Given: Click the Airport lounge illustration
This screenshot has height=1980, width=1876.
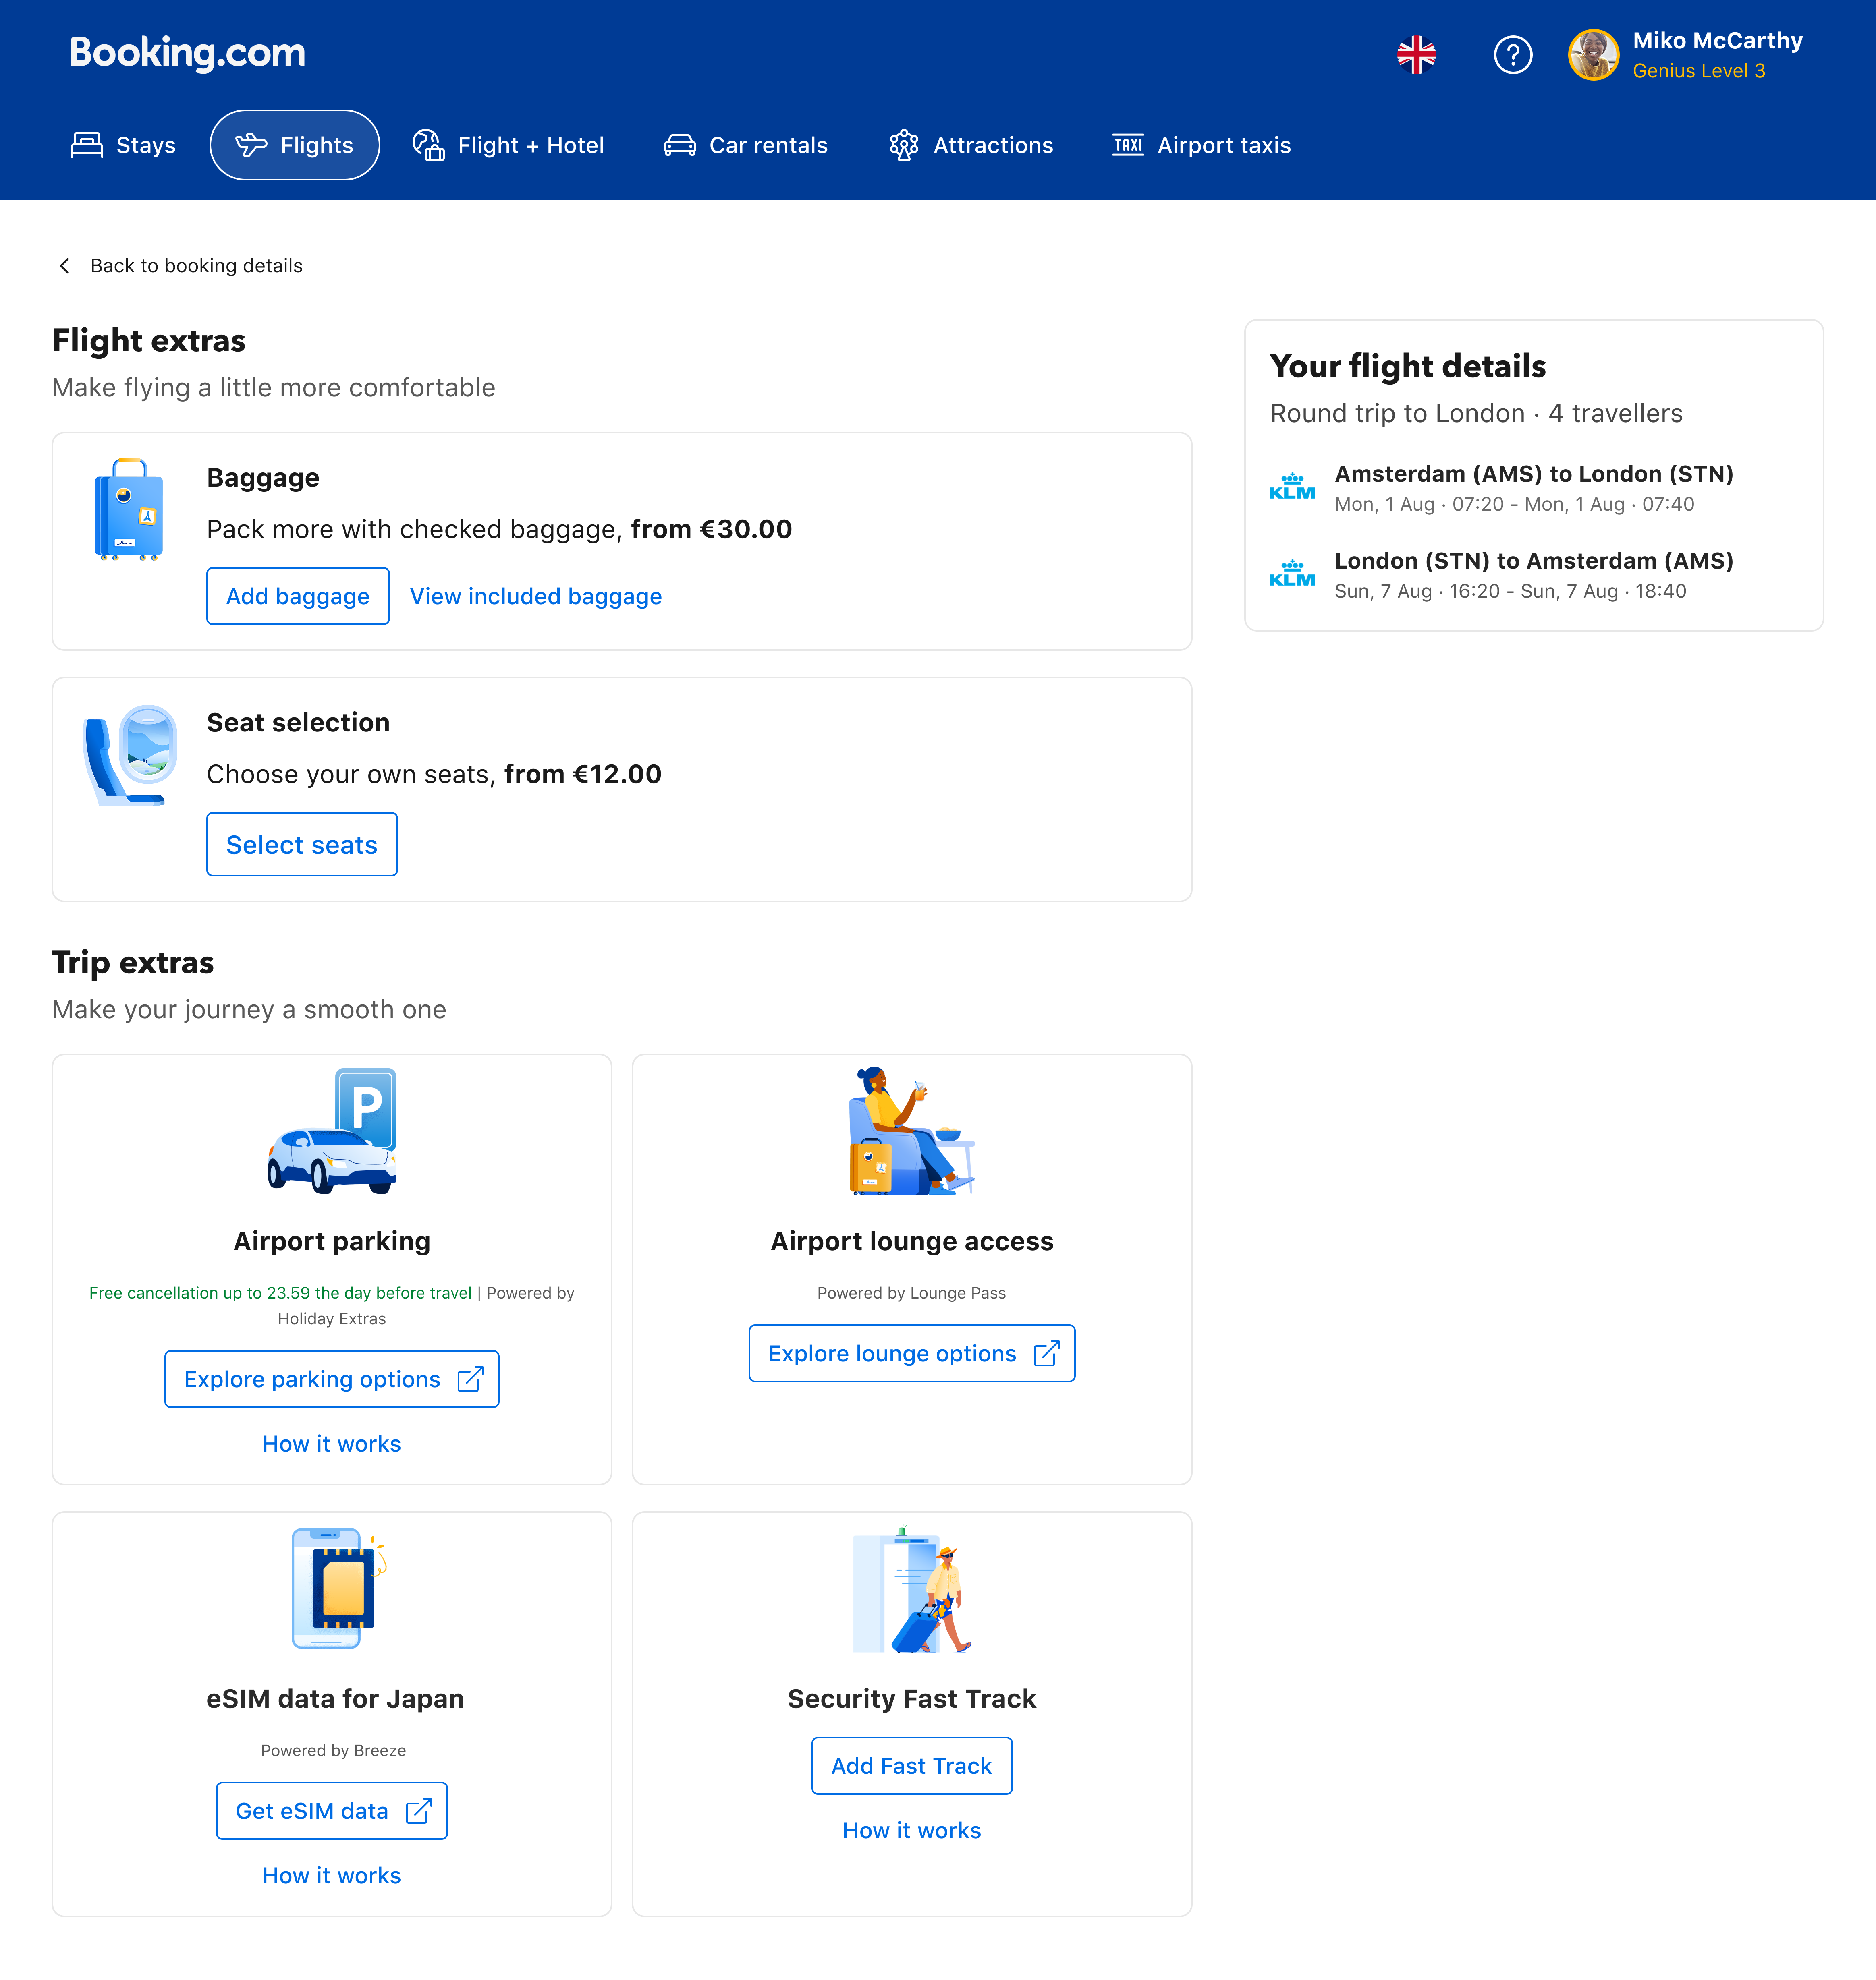Looking at the screenshot, I should tap(912, 1131).
